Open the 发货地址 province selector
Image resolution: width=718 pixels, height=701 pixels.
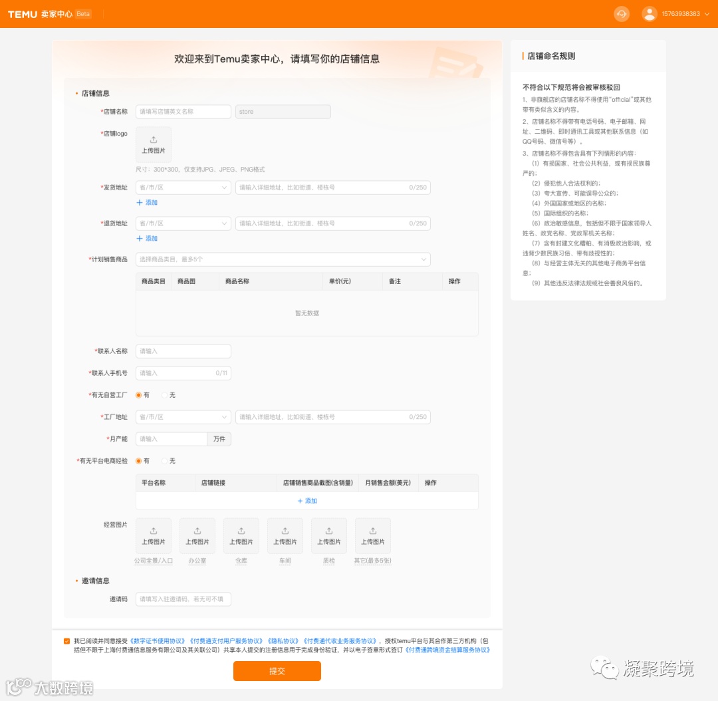(x=183, y=187)
